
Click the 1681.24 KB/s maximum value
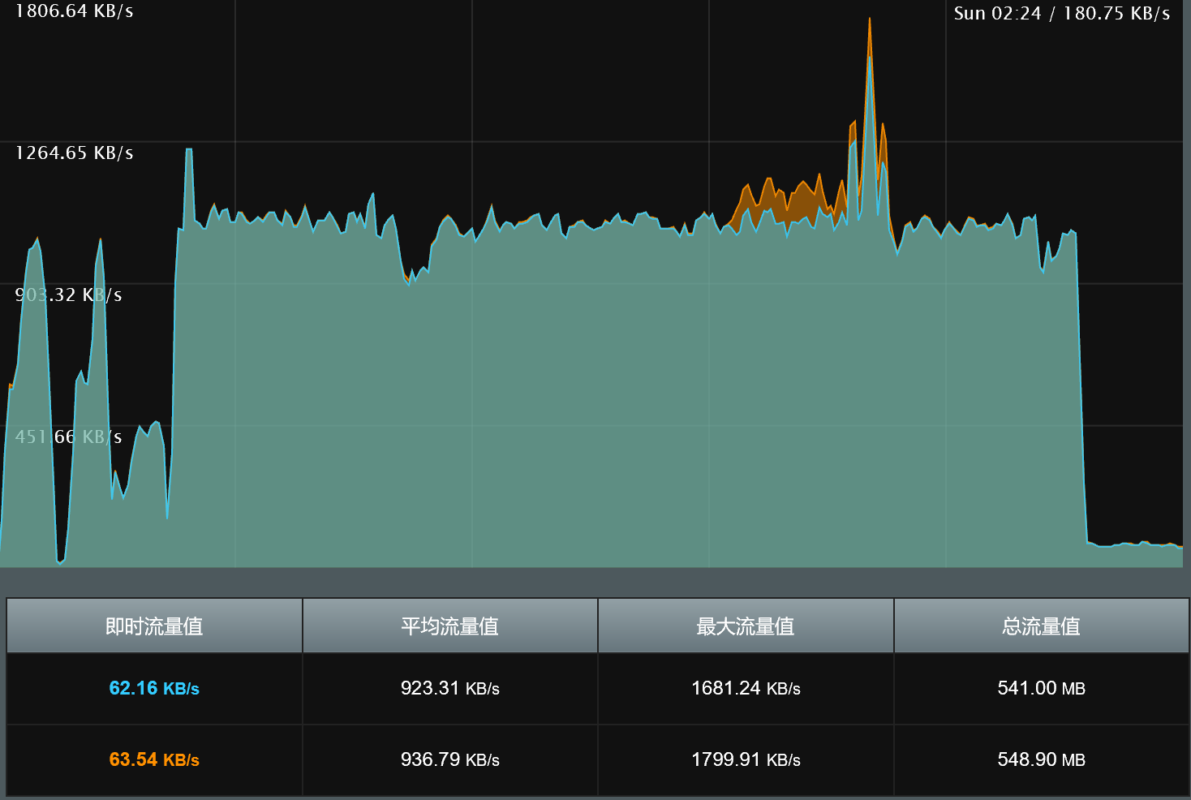(746, 688)
